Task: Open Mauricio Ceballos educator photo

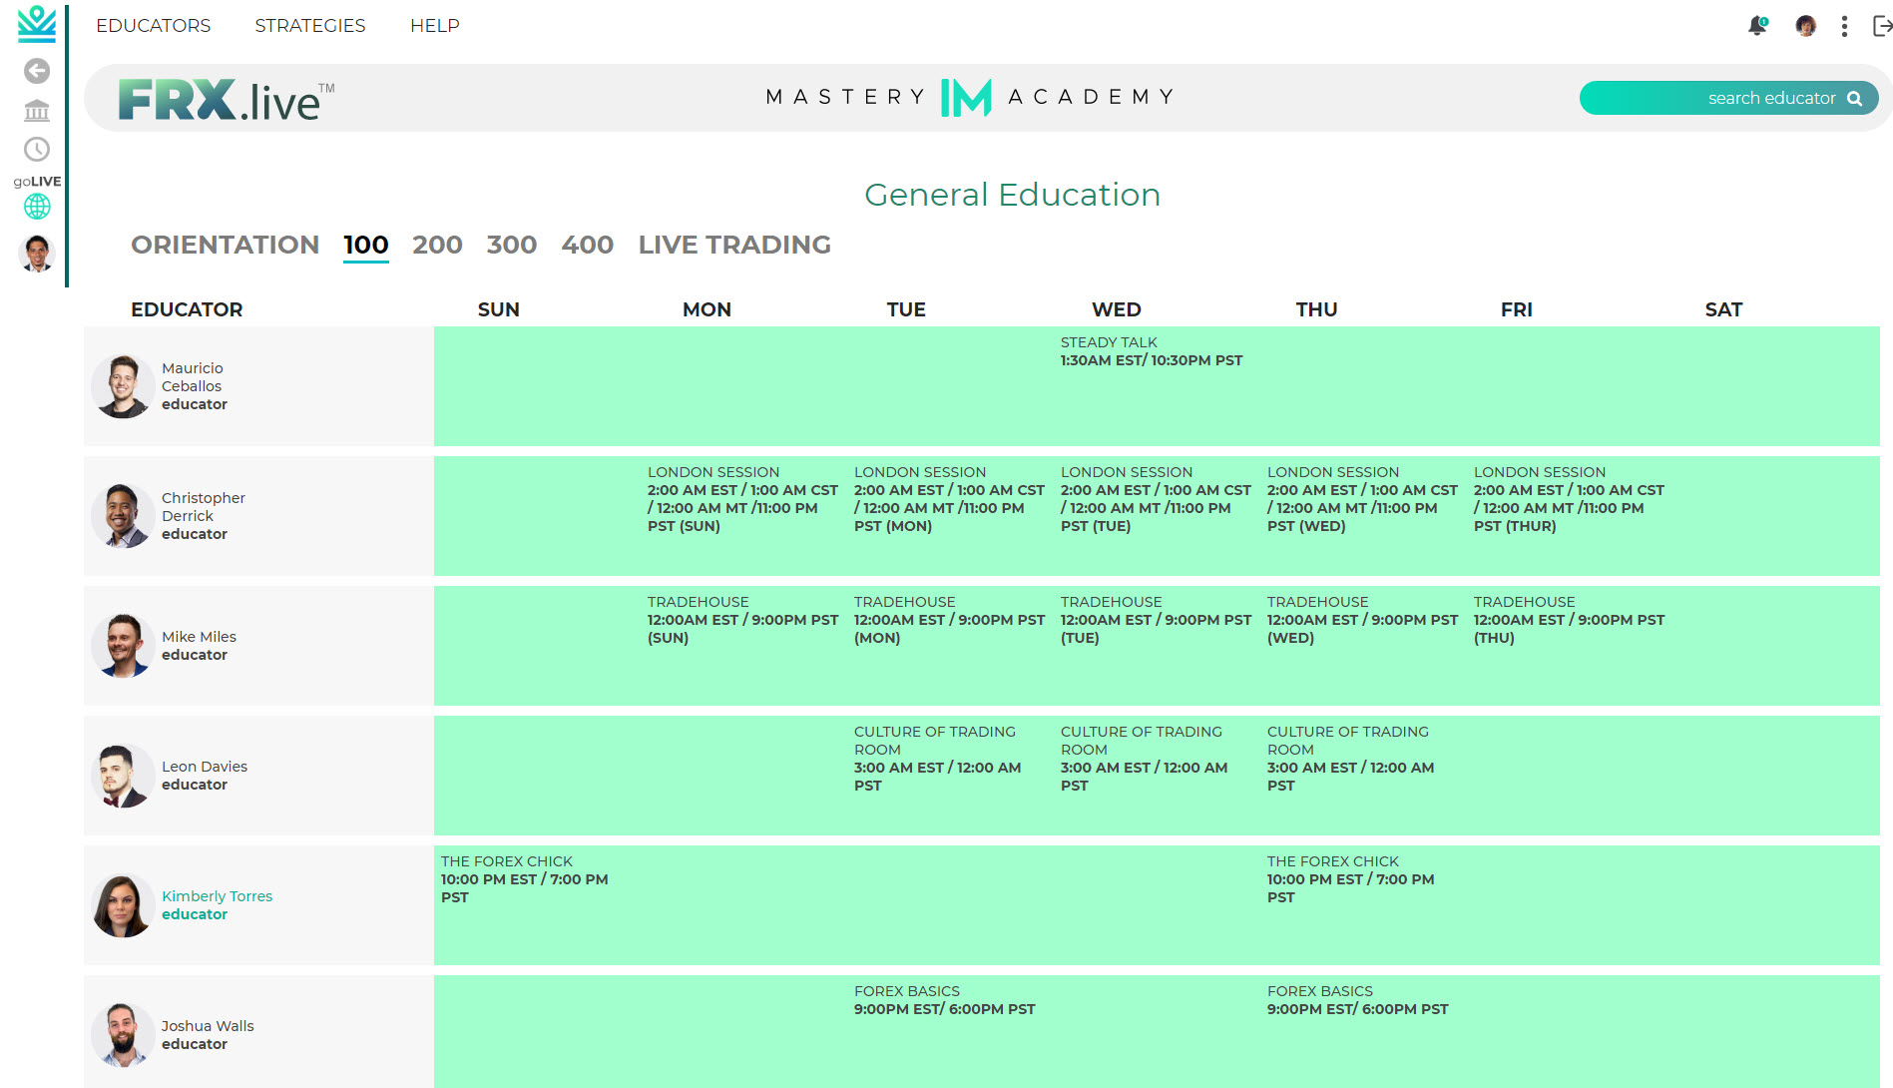Action: (x=124, y=386)
